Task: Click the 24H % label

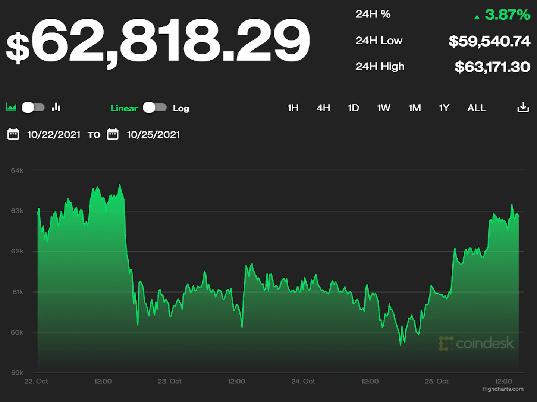Action: [x=373, y=14]
